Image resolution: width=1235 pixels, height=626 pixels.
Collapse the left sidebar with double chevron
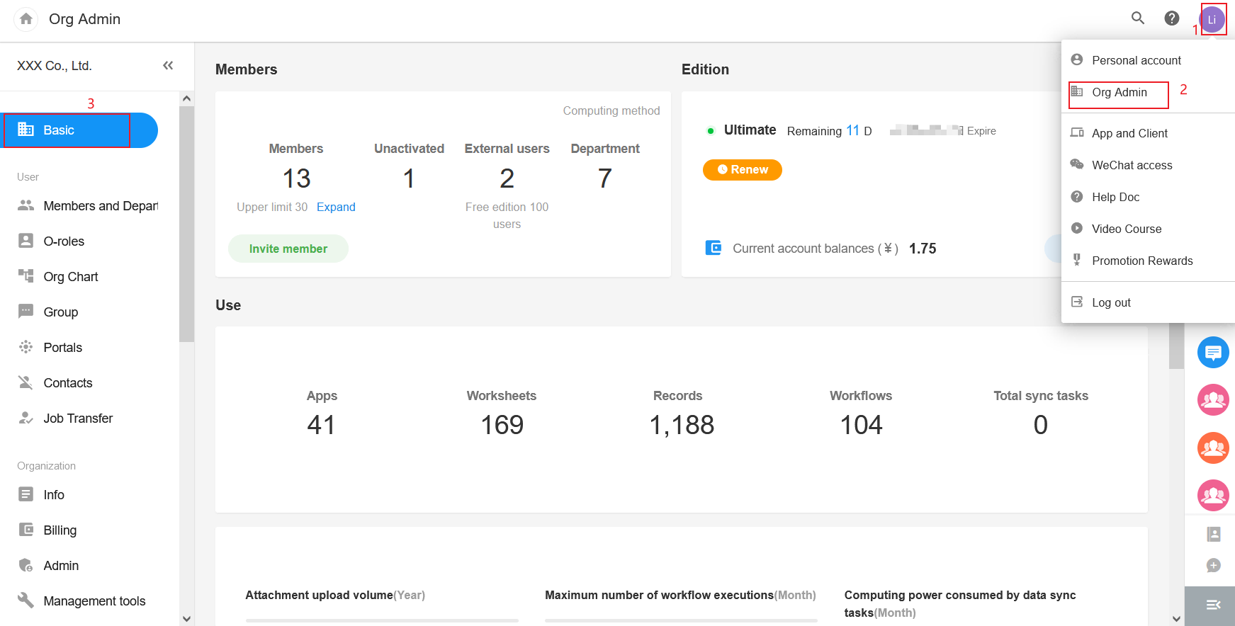pyautogui.click(x=168, y=66)
